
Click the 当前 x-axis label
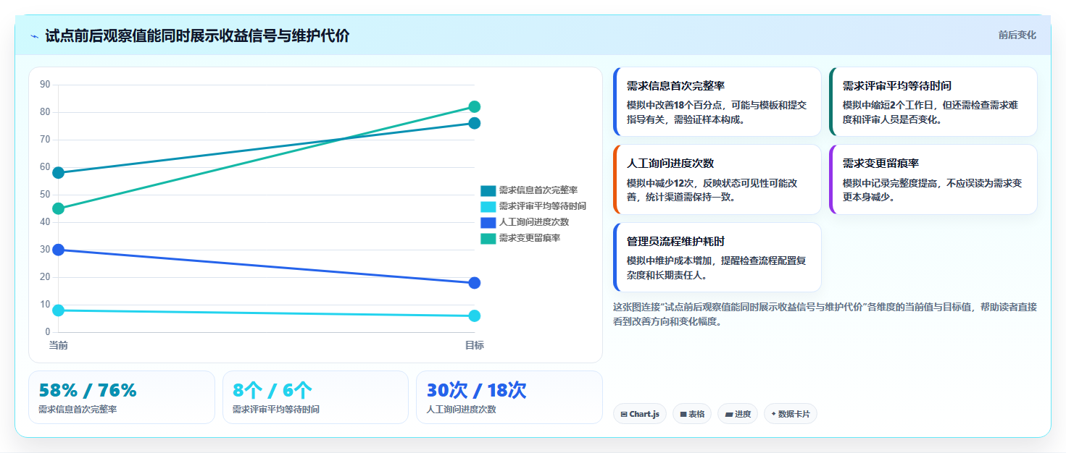pyautogui.click(x=59, y=345)
